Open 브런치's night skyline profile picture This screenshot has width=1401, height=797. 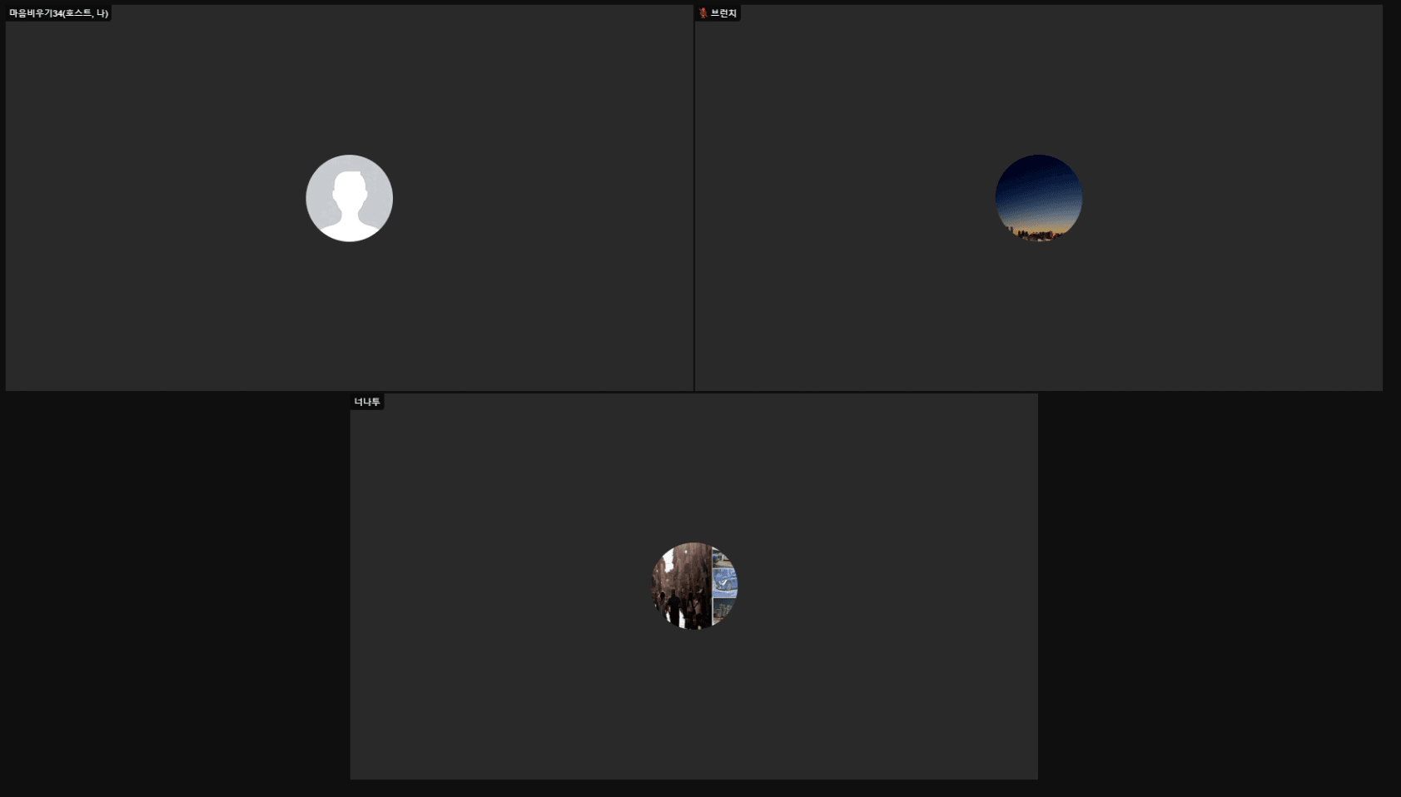[x=1039, y=198]
